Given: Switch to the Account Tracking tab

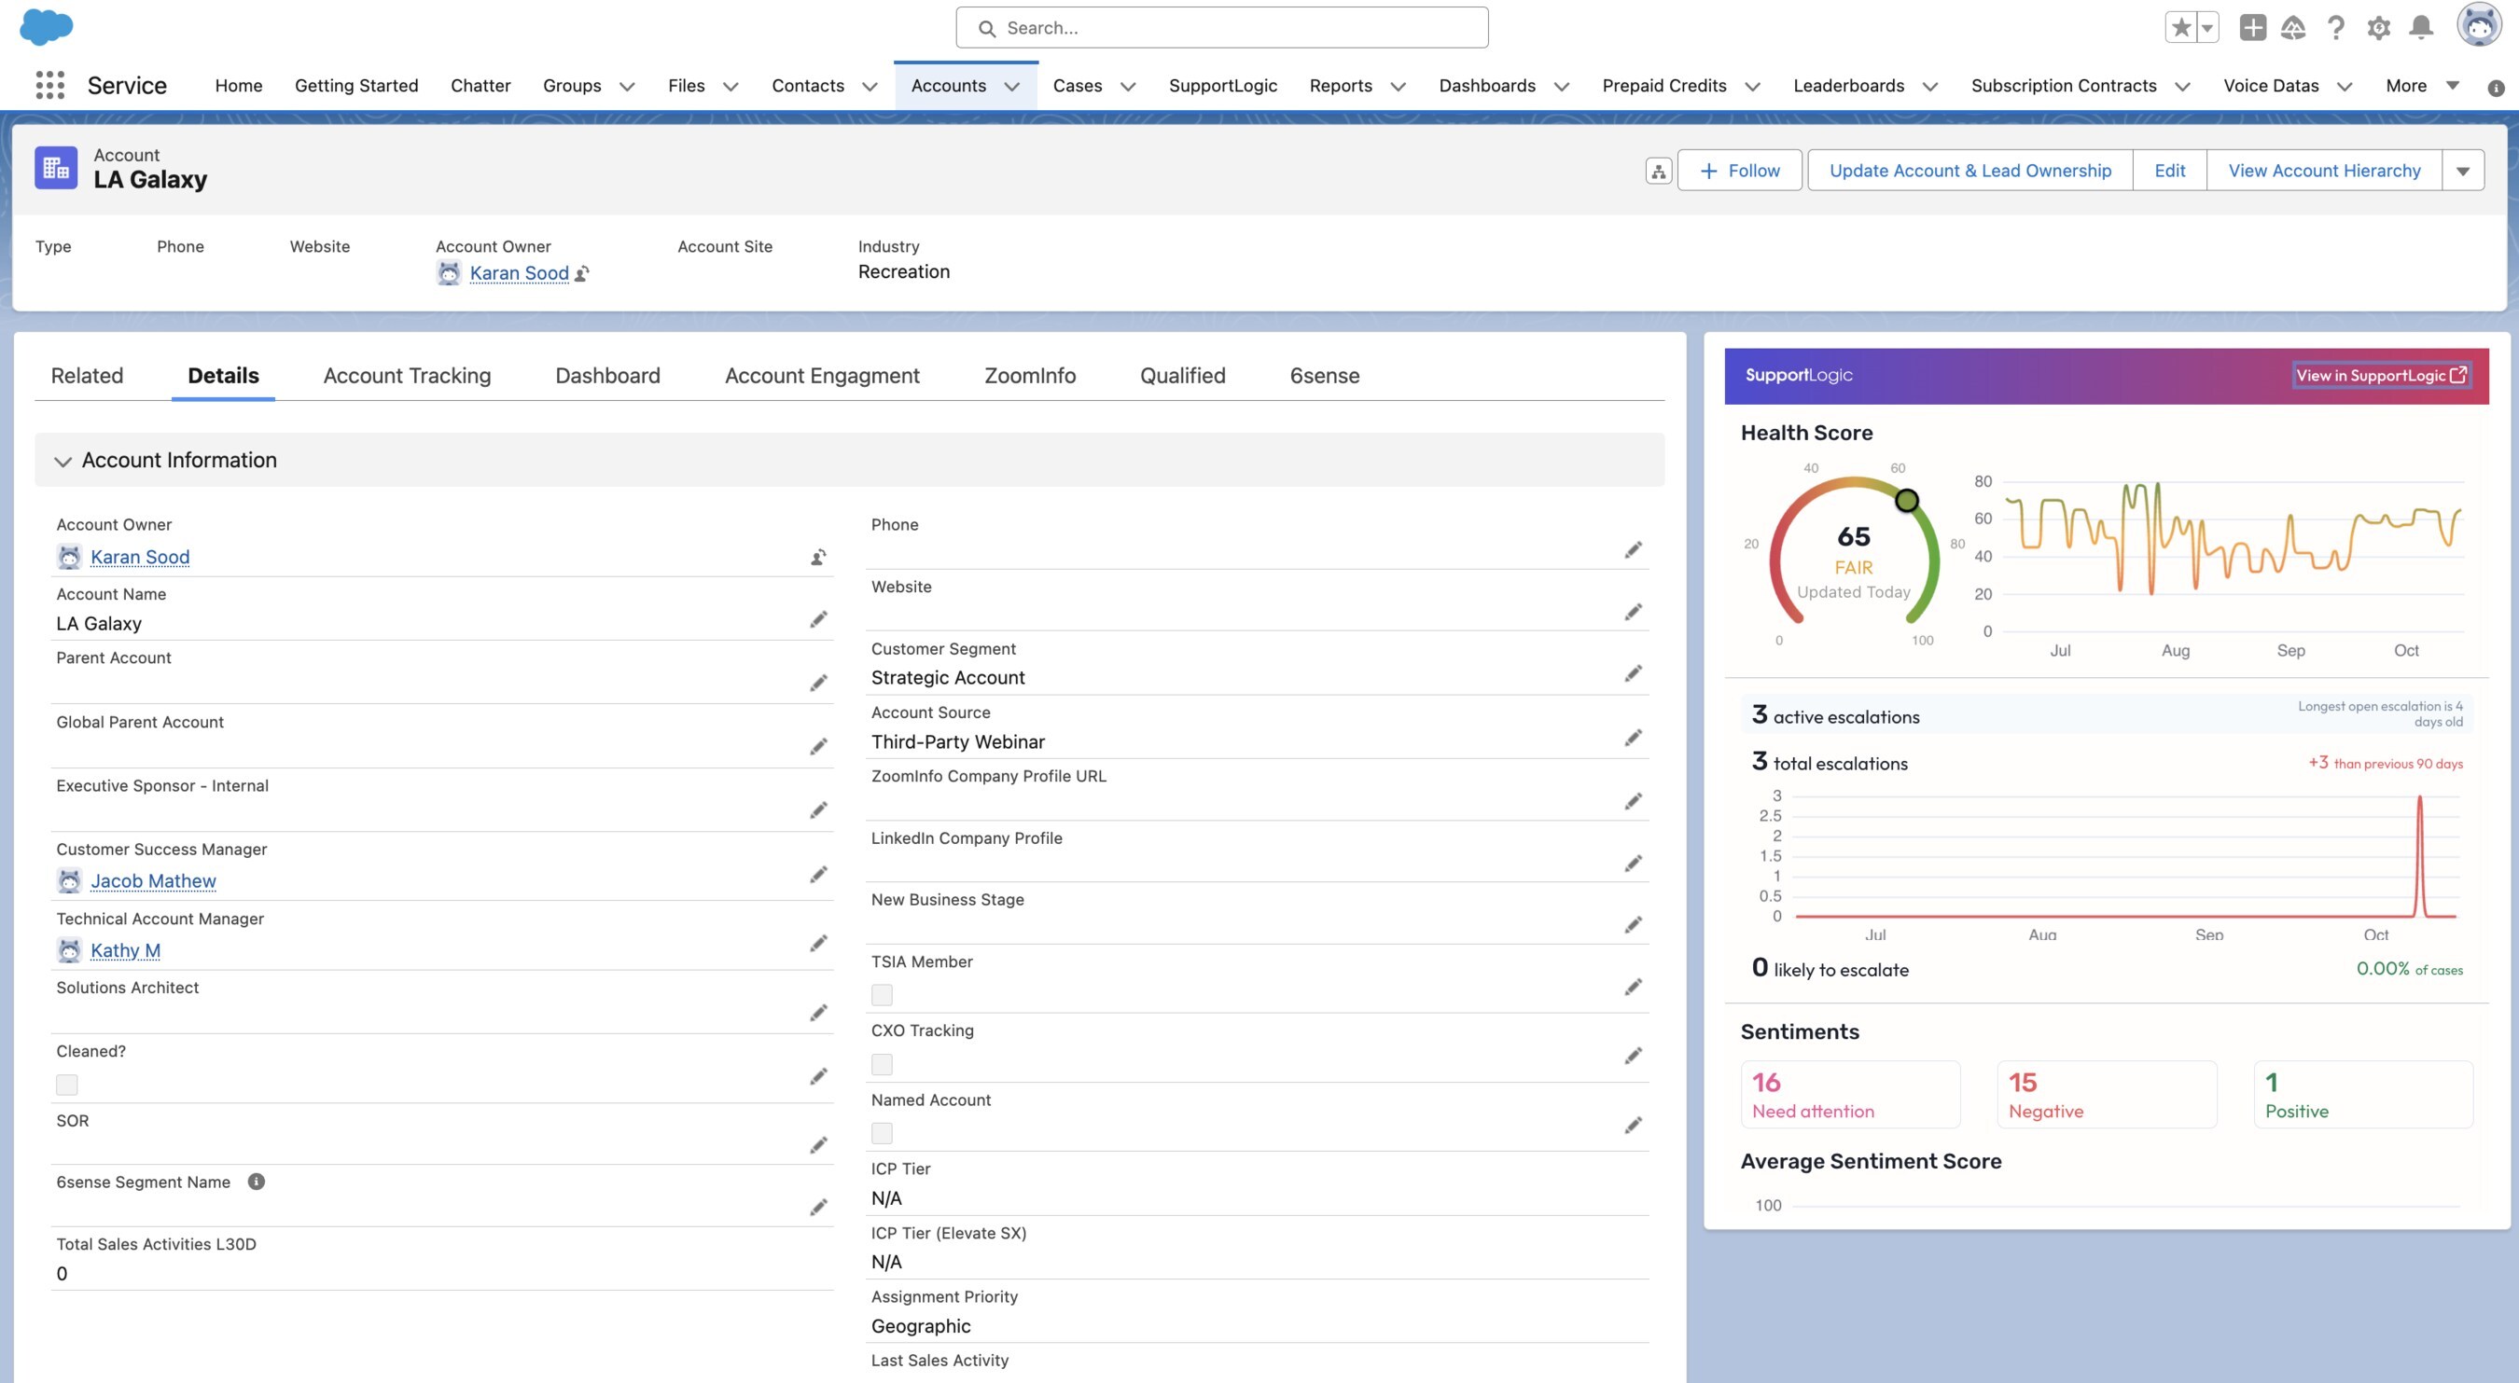Looking at the screenshot, I should coord(407,377).
